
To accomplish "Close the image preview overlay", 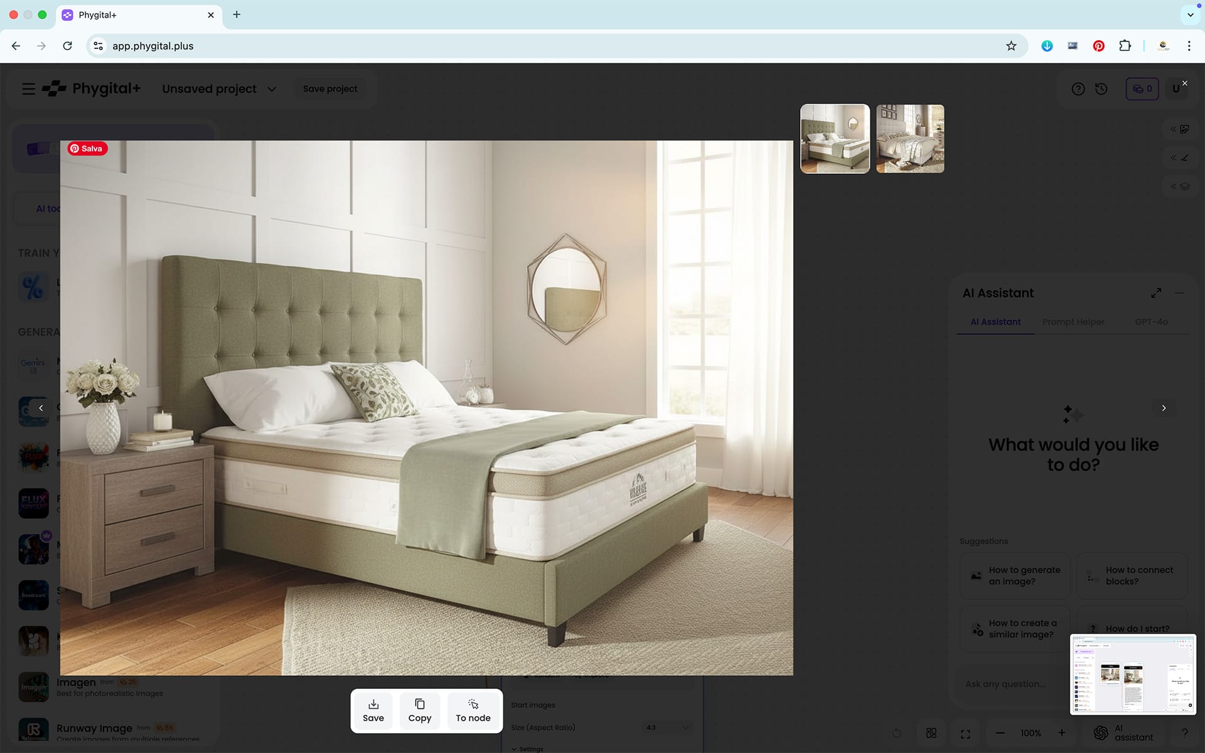I will 1184,83.
